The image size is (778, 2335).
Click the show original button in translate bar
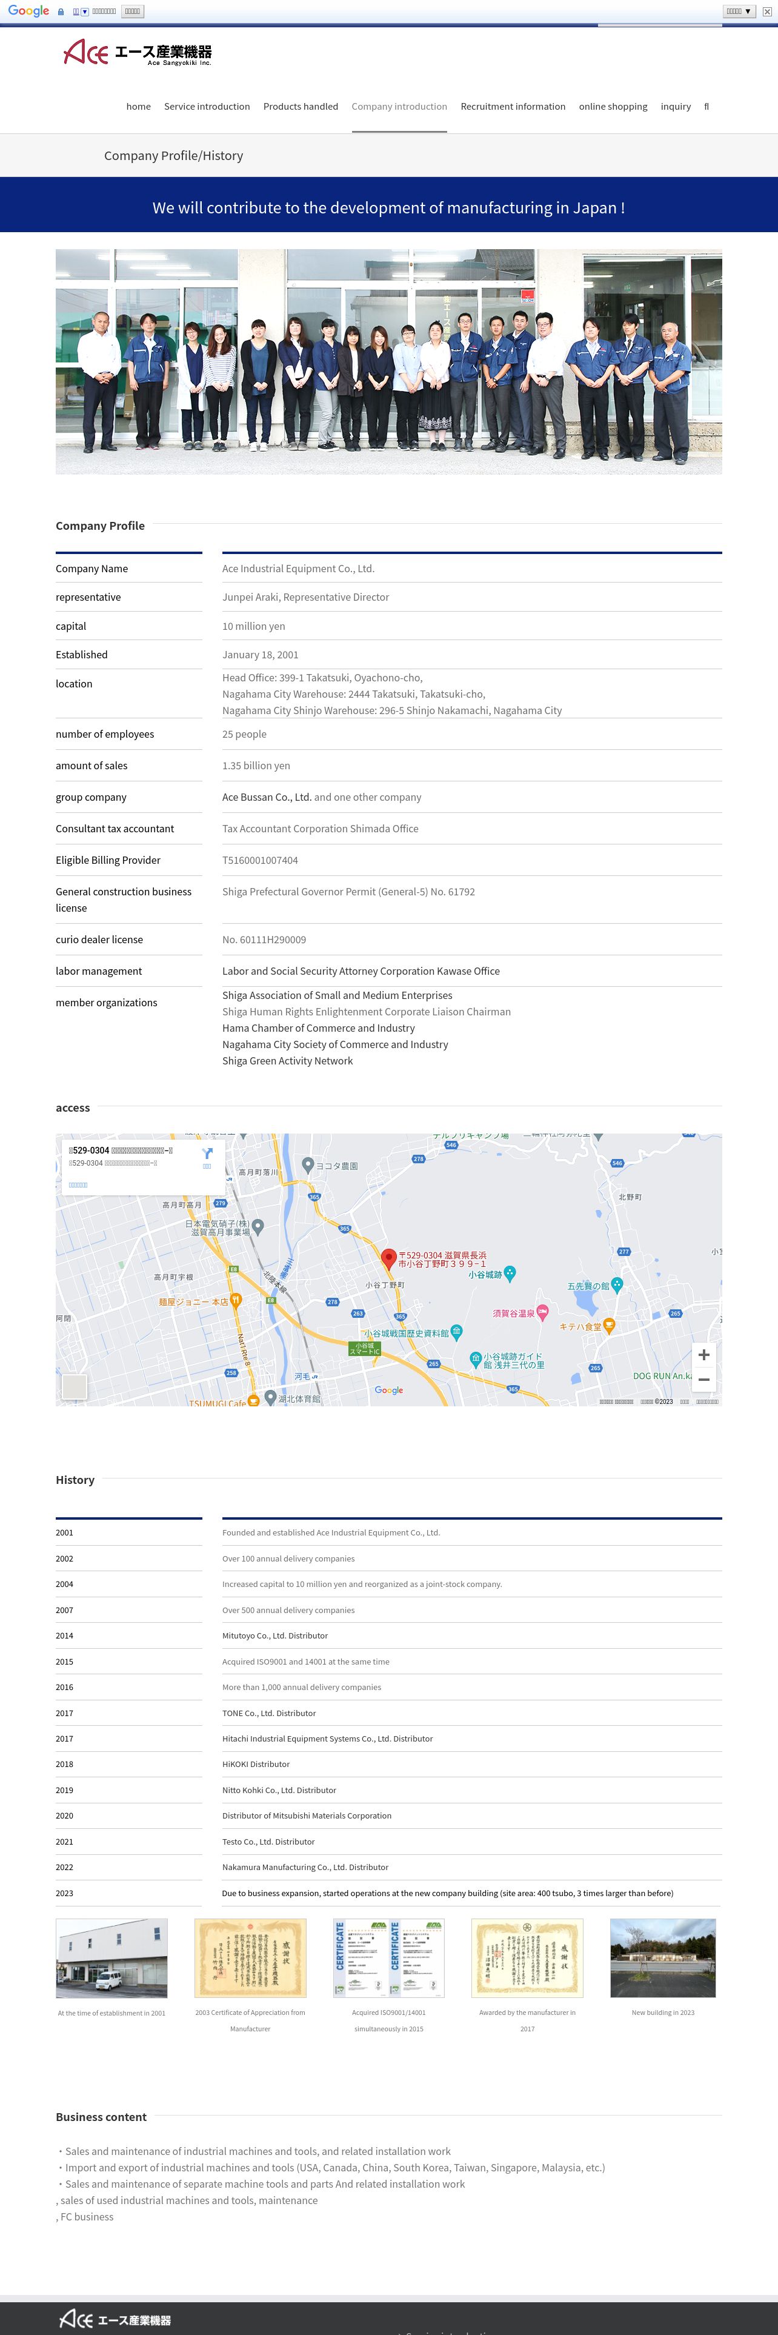[x=132, y=11]
